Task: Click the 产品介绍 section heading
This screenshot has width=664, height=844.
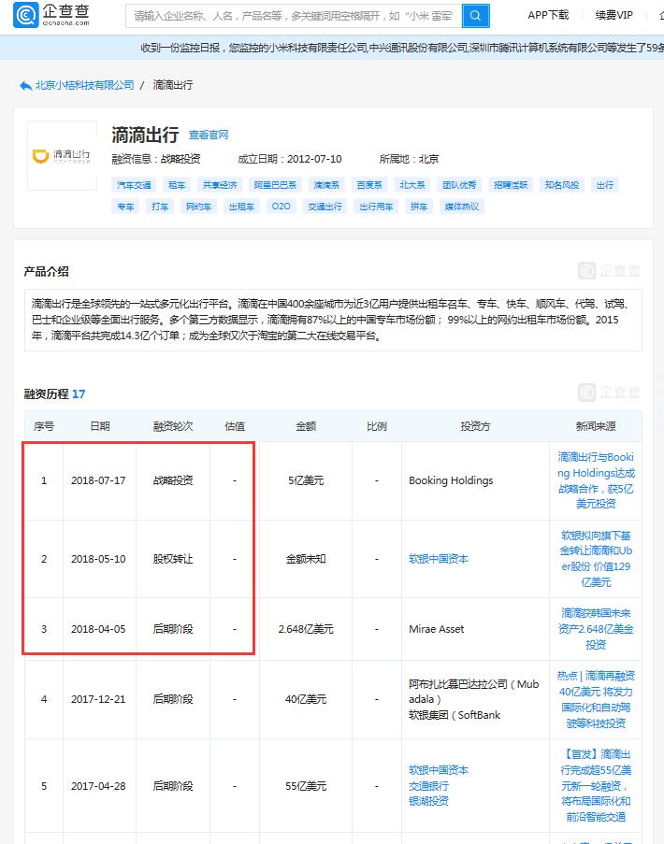Action: point(47,271)
